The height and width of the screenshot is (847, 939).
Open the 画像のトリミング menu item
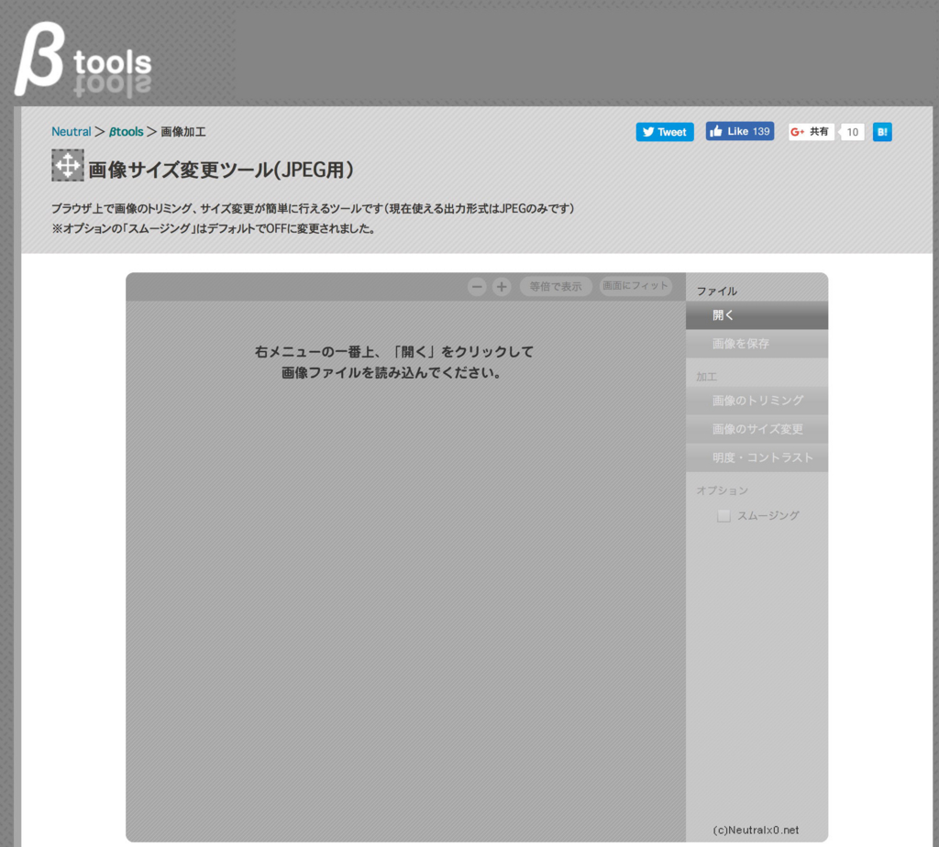pyautogui.click(x=757, y=401)
